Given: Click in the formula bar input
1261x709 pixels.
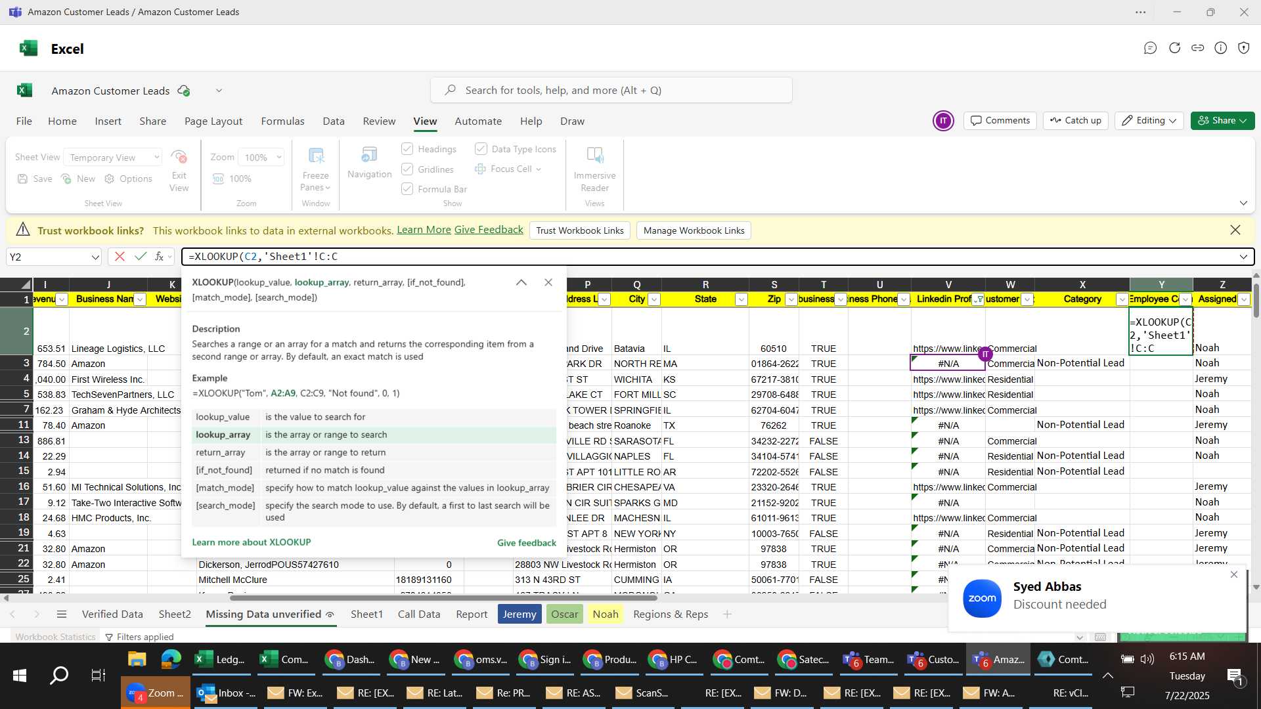Looking at the screenshot, I should click(x=709, y=257).
